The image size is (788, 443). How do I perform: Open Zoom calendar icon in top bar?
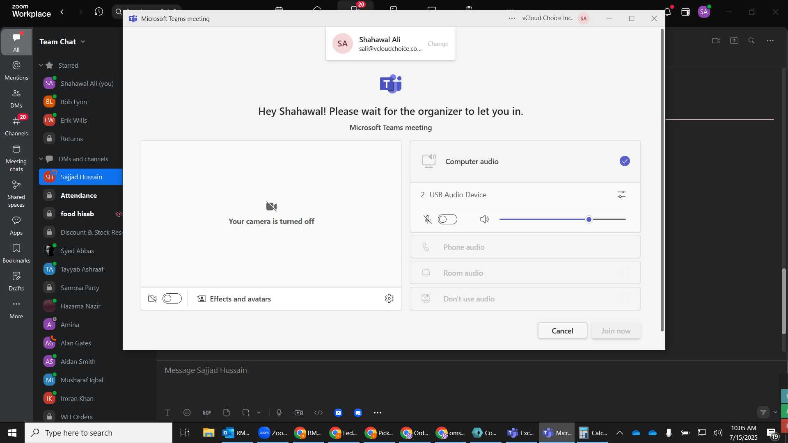point(685,12)
